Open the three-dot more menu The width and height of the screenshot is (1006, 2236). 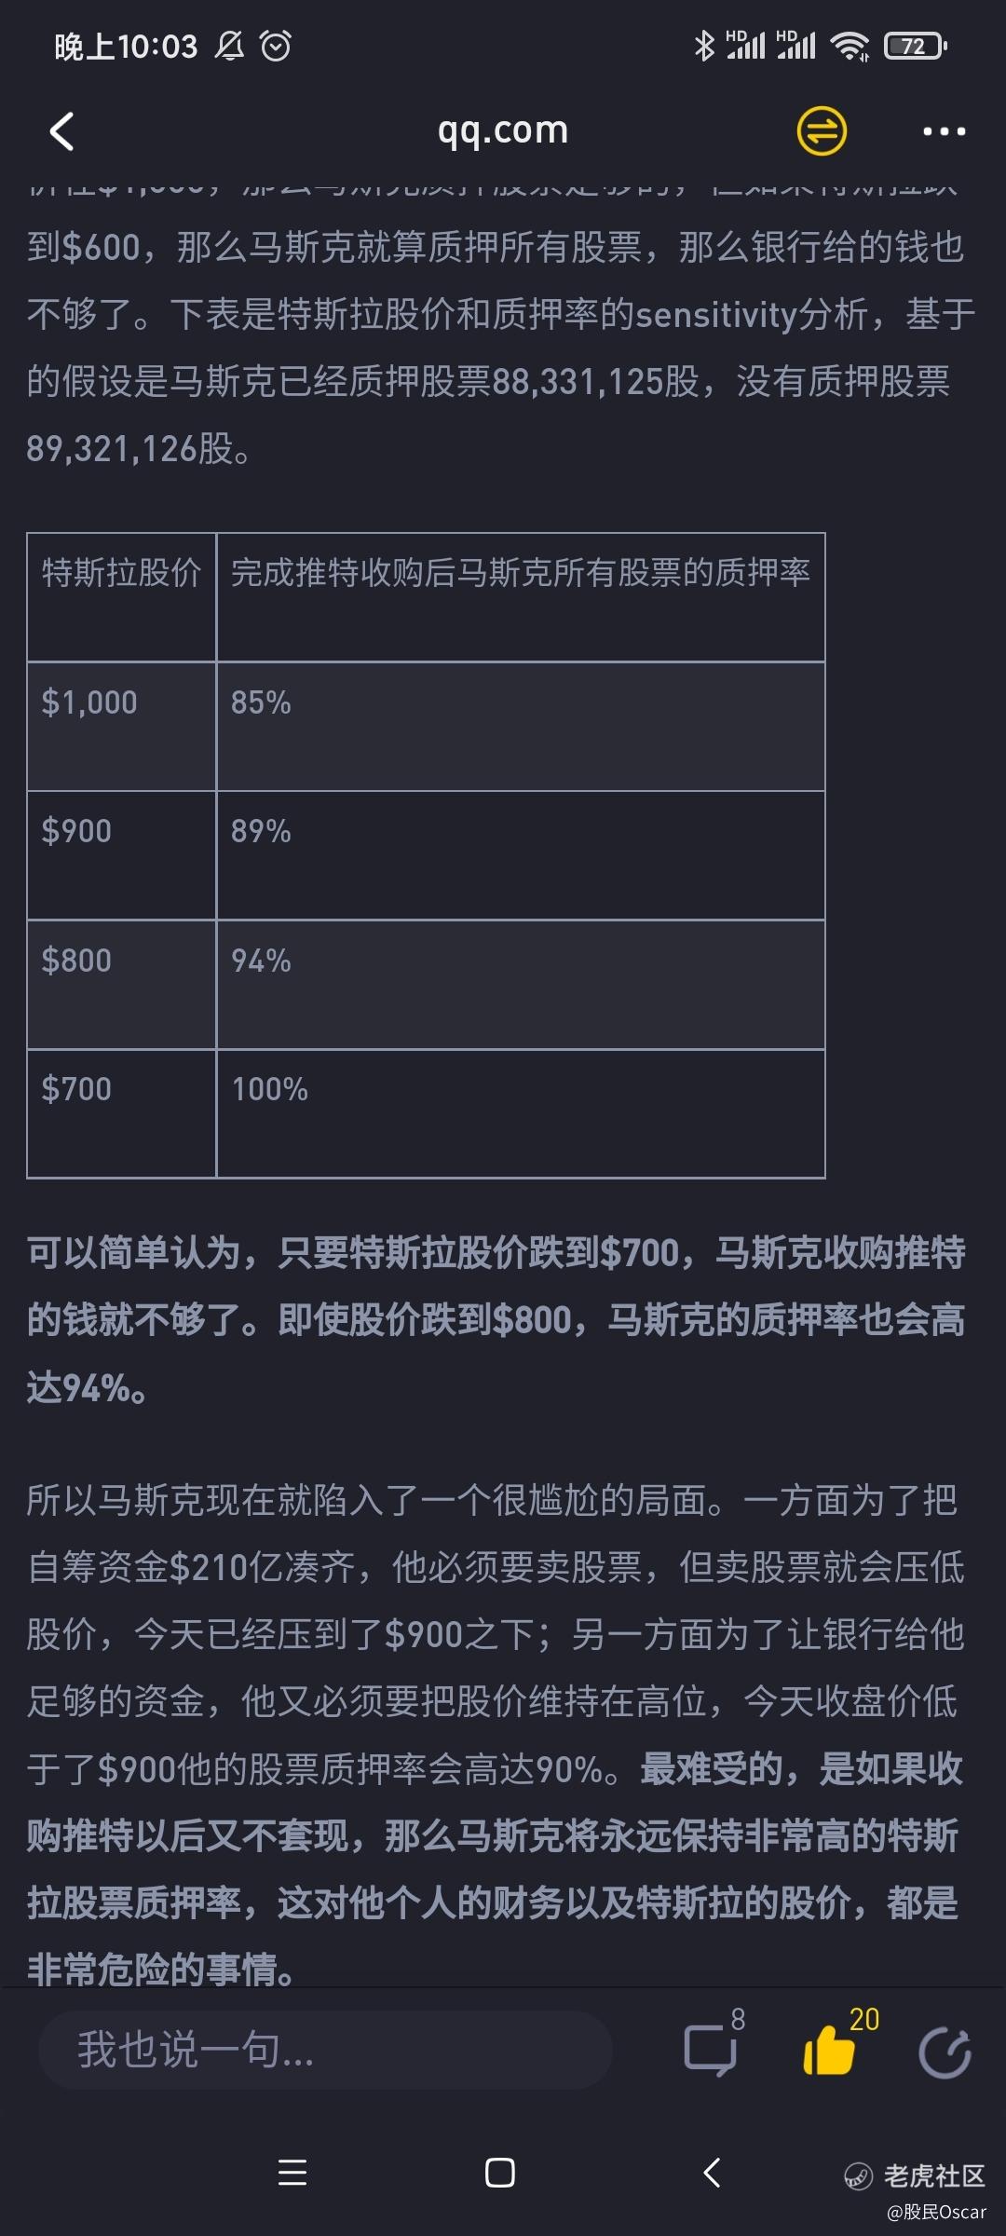point(944,131)
